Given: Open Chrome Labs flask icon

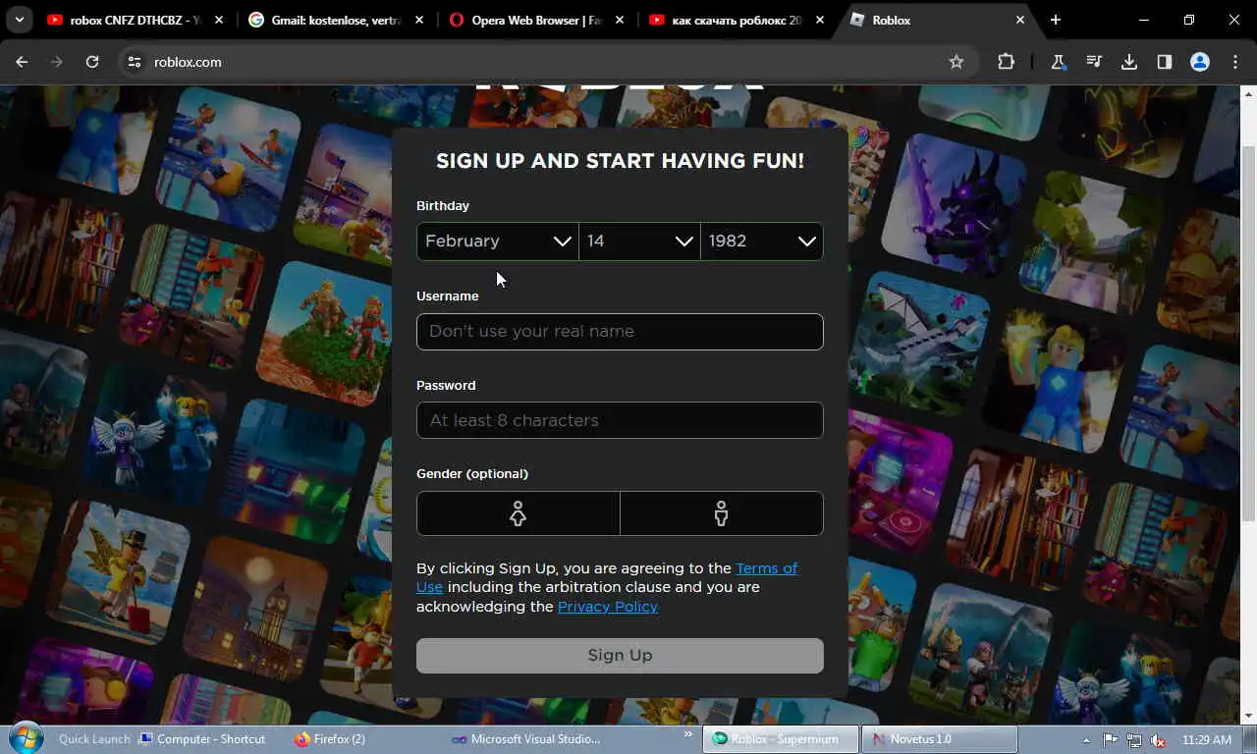Looking at the screenshot, I should click(1059, 62).
